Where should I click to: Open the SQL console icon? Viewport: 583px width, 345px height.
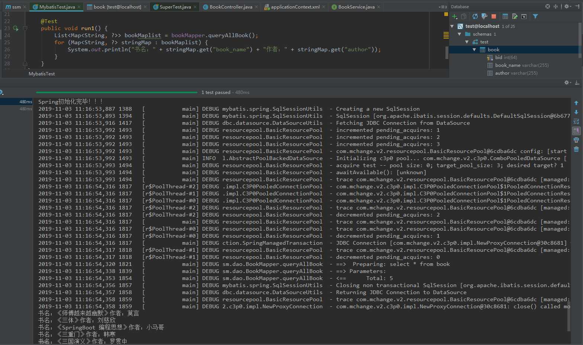[x=524, y=16]
